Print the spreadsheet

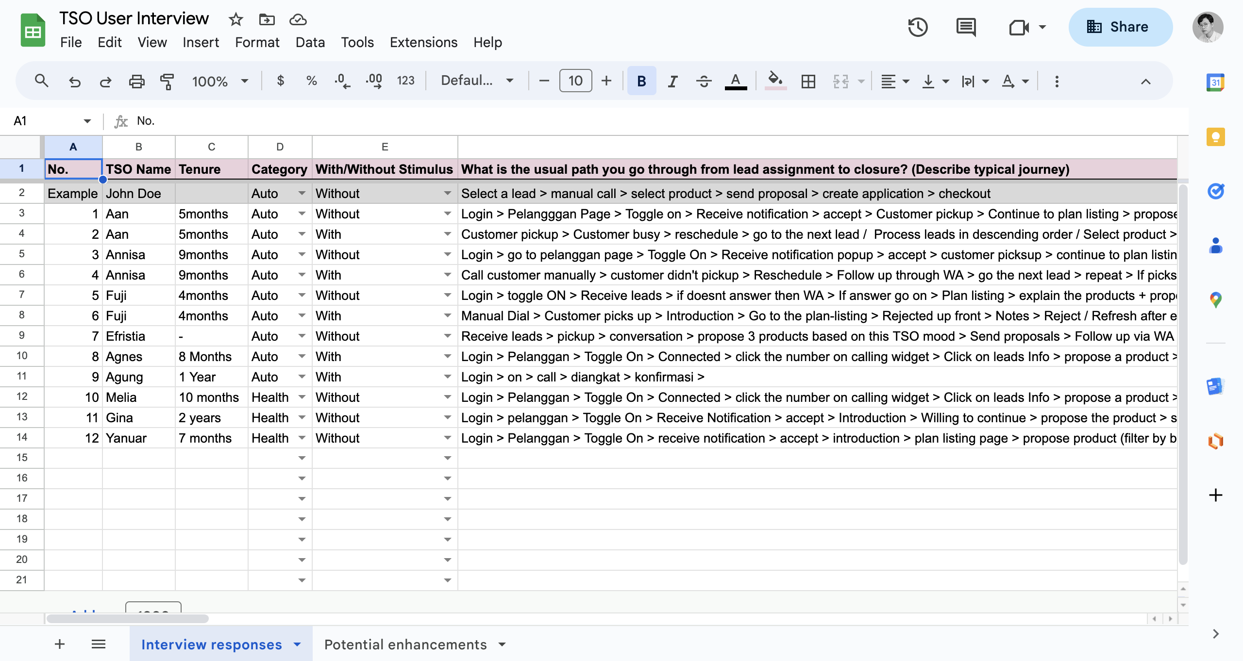click(136, 81)
